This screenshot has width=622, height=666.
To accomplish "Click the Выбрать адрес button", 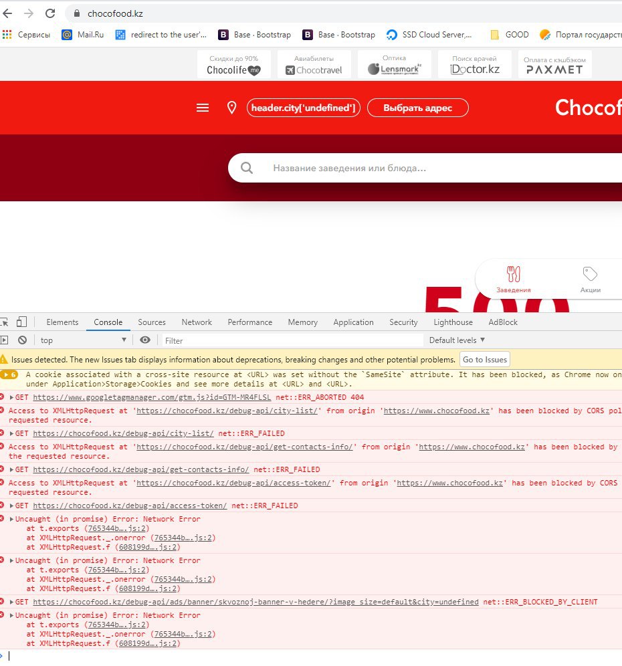I will click(417, 108).
